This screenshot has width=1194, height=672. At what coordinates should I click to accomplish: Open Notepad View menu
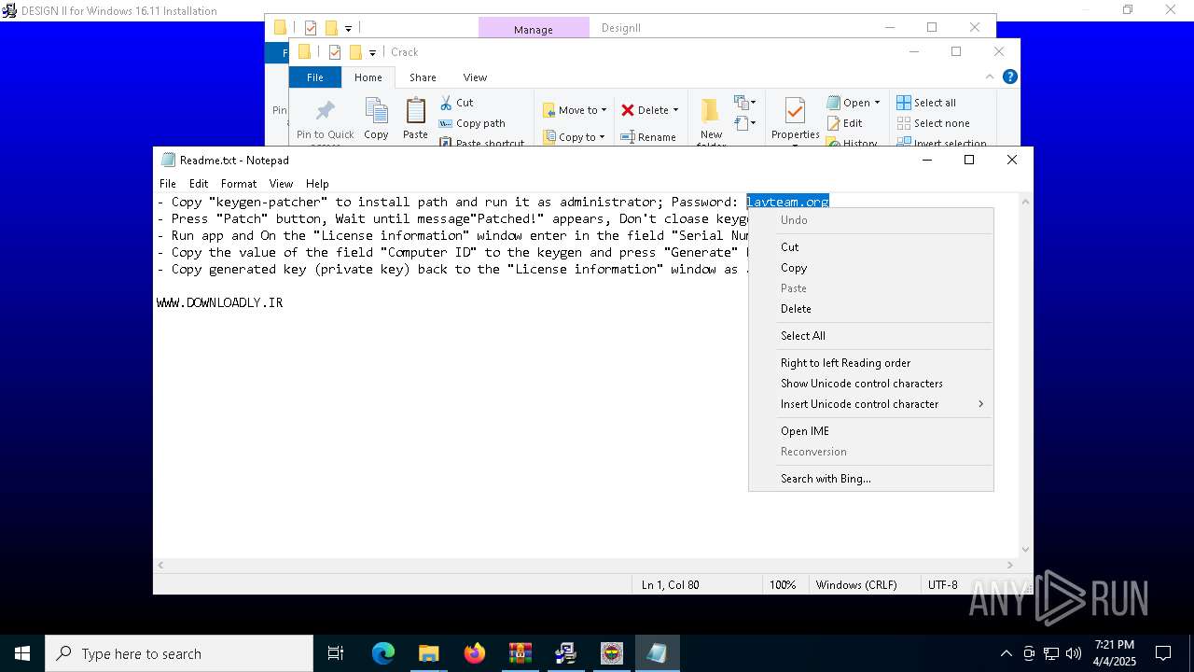(x=281, y=184)
